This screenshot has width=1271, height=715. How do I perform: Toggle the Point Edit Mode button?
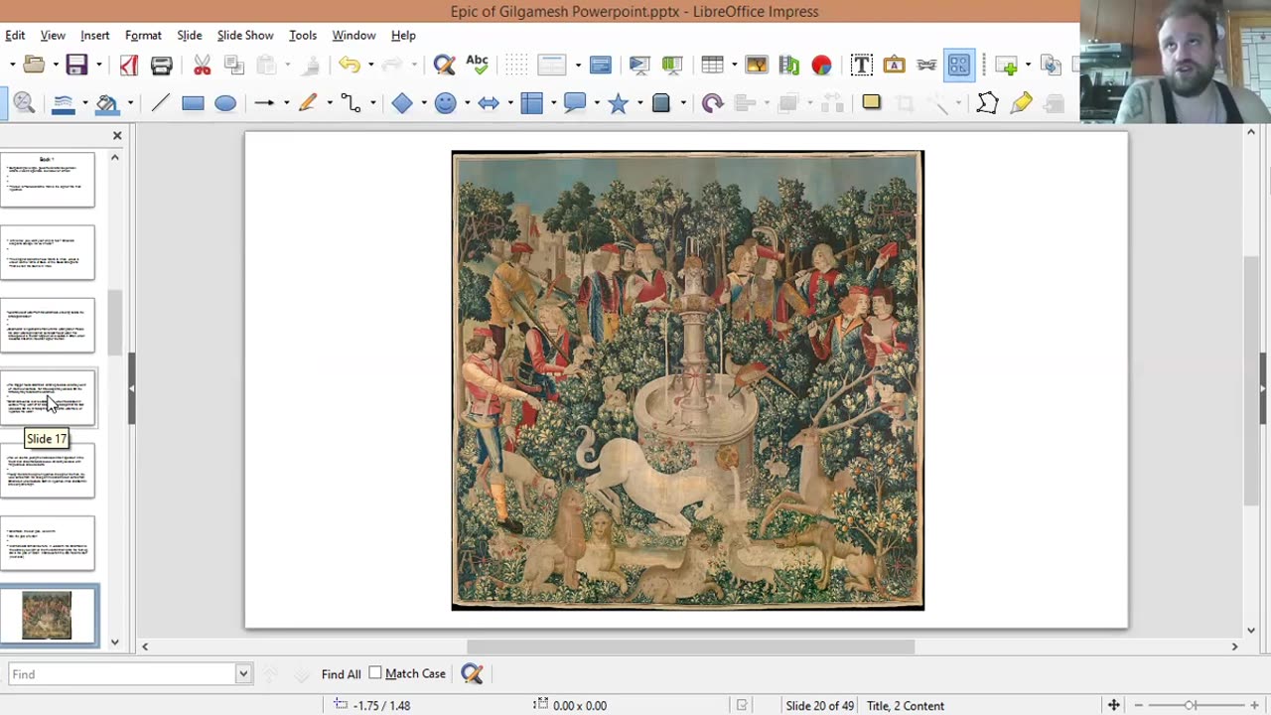tap(987, 103)
